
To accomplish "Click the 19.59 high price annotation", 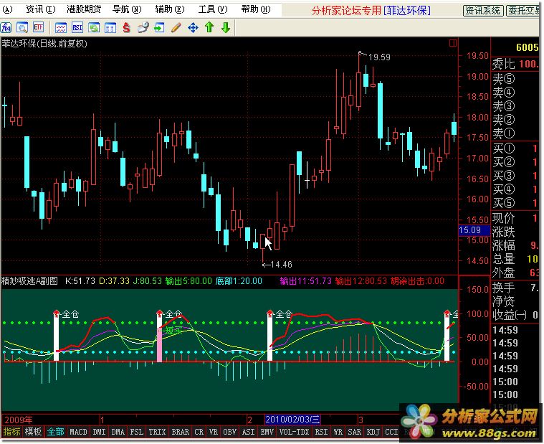I will [379, 57].
